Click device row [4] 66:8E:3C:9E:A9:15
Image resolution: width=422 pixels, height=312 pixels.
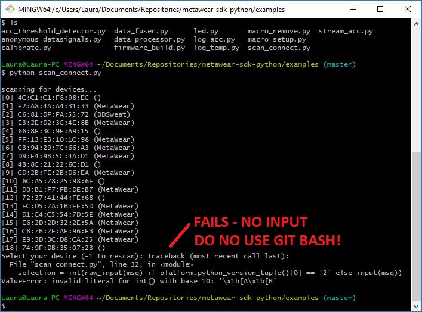(51, 131)
